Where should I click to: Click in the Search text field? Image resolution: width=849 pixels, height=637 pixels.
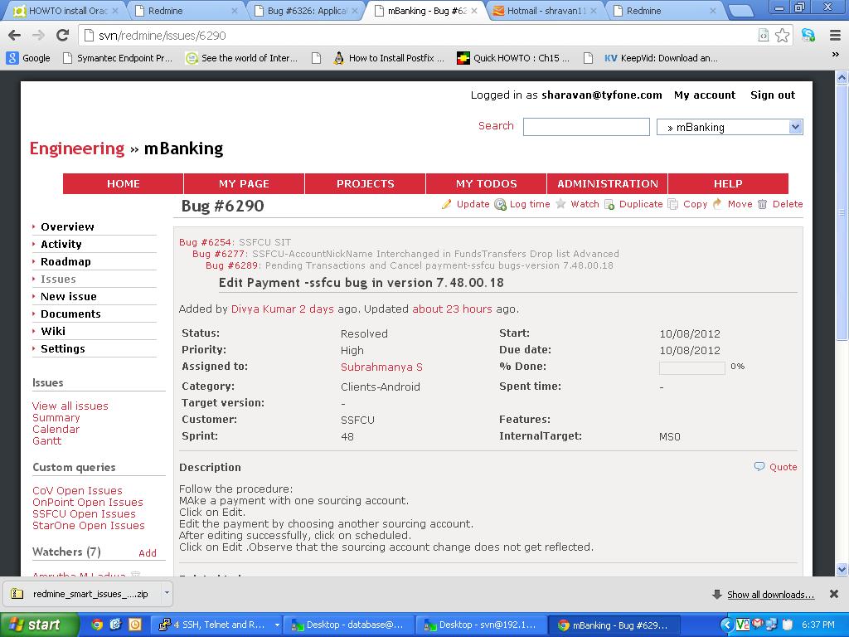click(586, 127)
